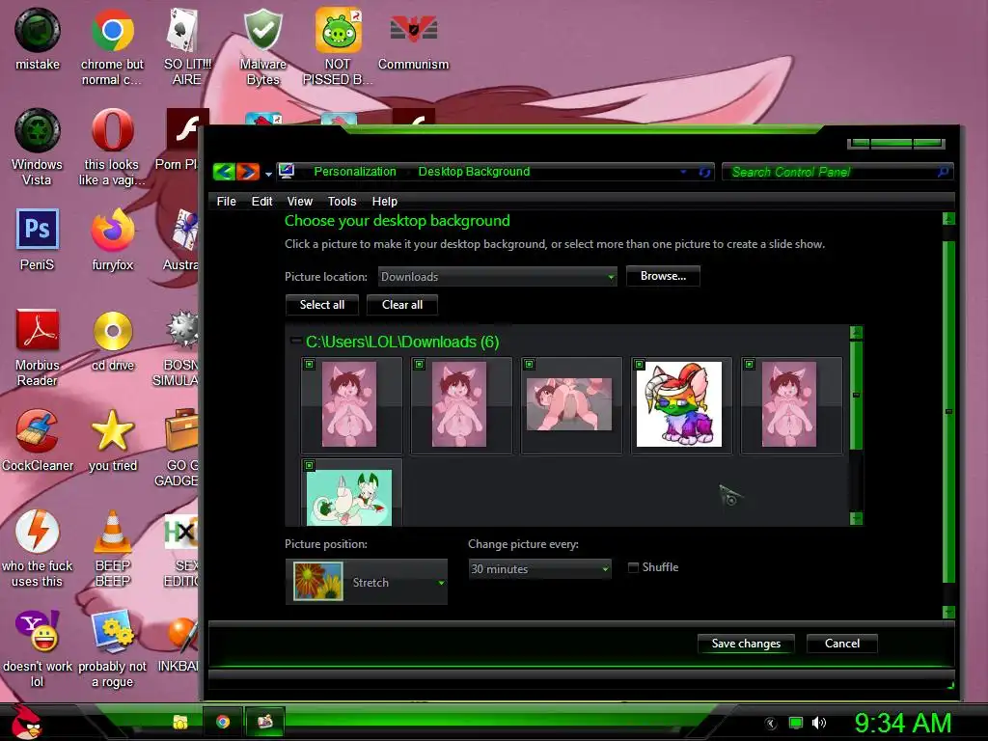Select the 'you tried' star icon
988x741 pixels.
113,440
